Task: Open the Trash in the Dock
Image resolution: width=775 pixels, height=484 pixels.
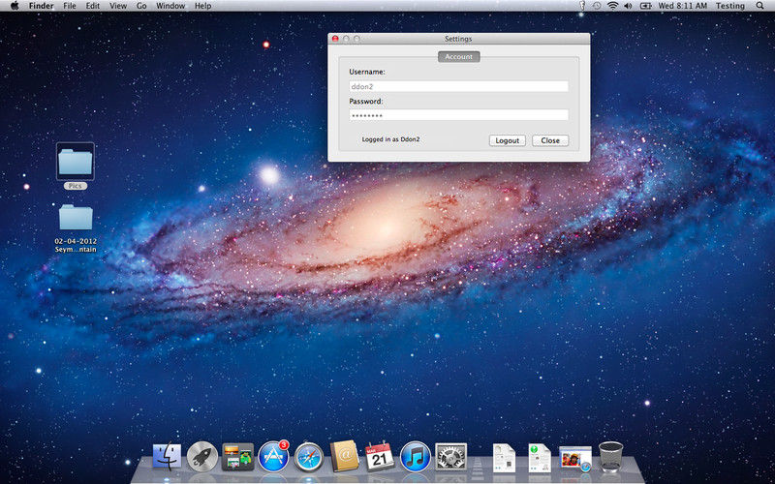Action: click(x=611, y=456)
